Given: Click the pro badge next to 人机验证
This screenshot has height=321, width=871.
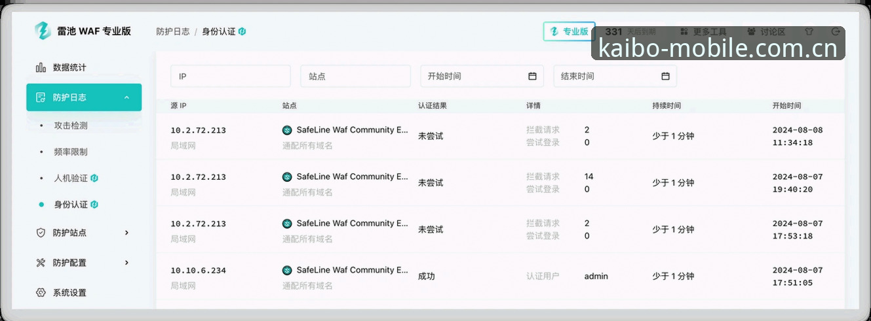Looking at the screenshot, I should click(94, 178).
